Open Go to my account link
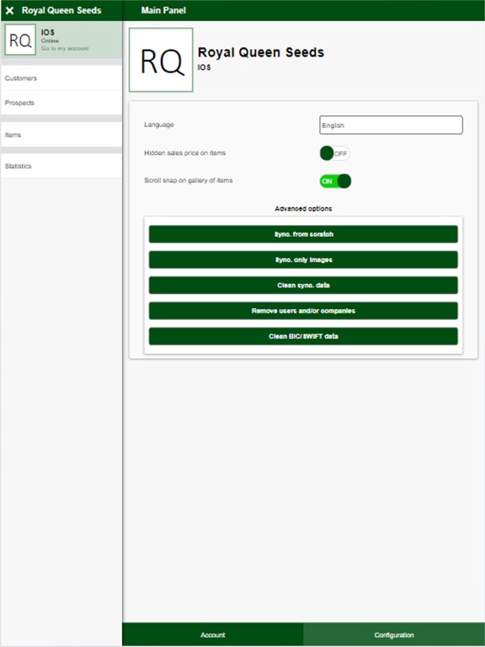The width and height of the screenshot is (485, 647). (x=65, y=48)
